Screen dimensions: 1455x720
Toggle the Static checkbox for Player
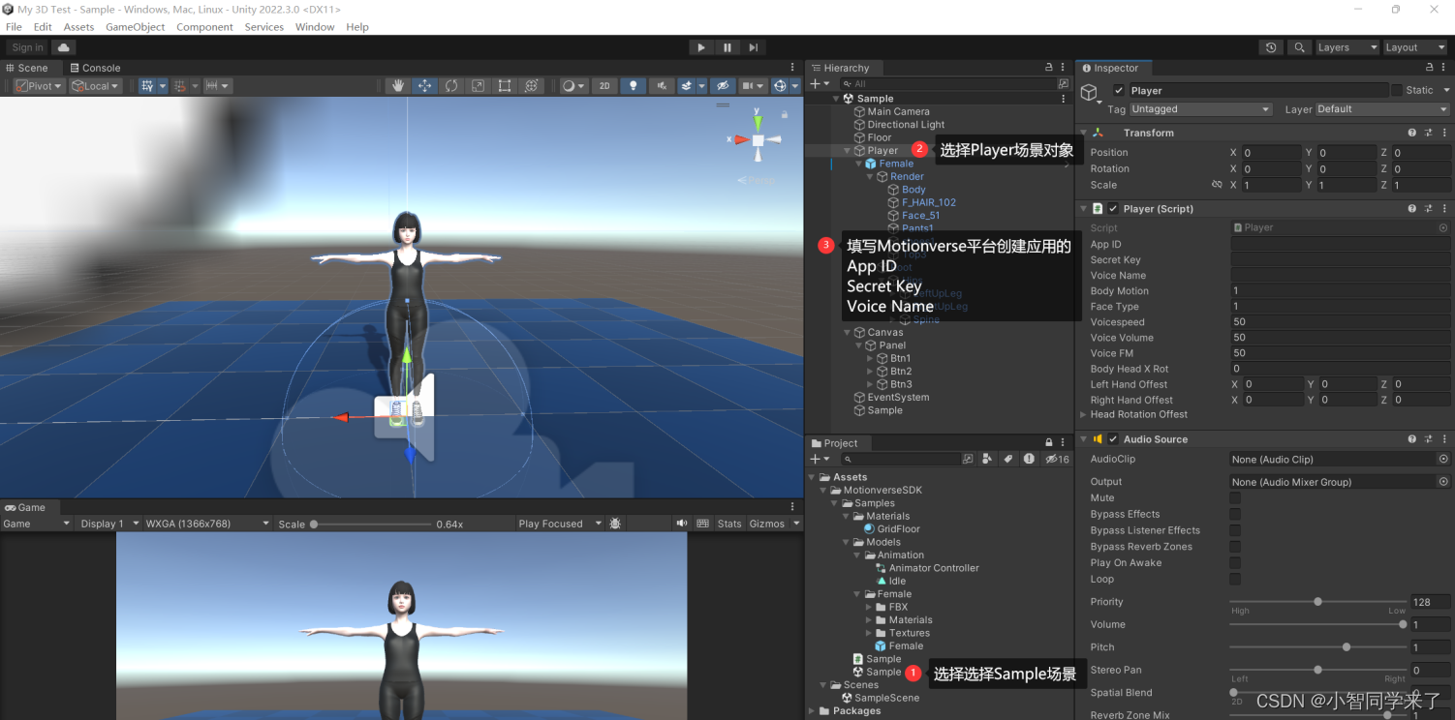point(1397,90)
